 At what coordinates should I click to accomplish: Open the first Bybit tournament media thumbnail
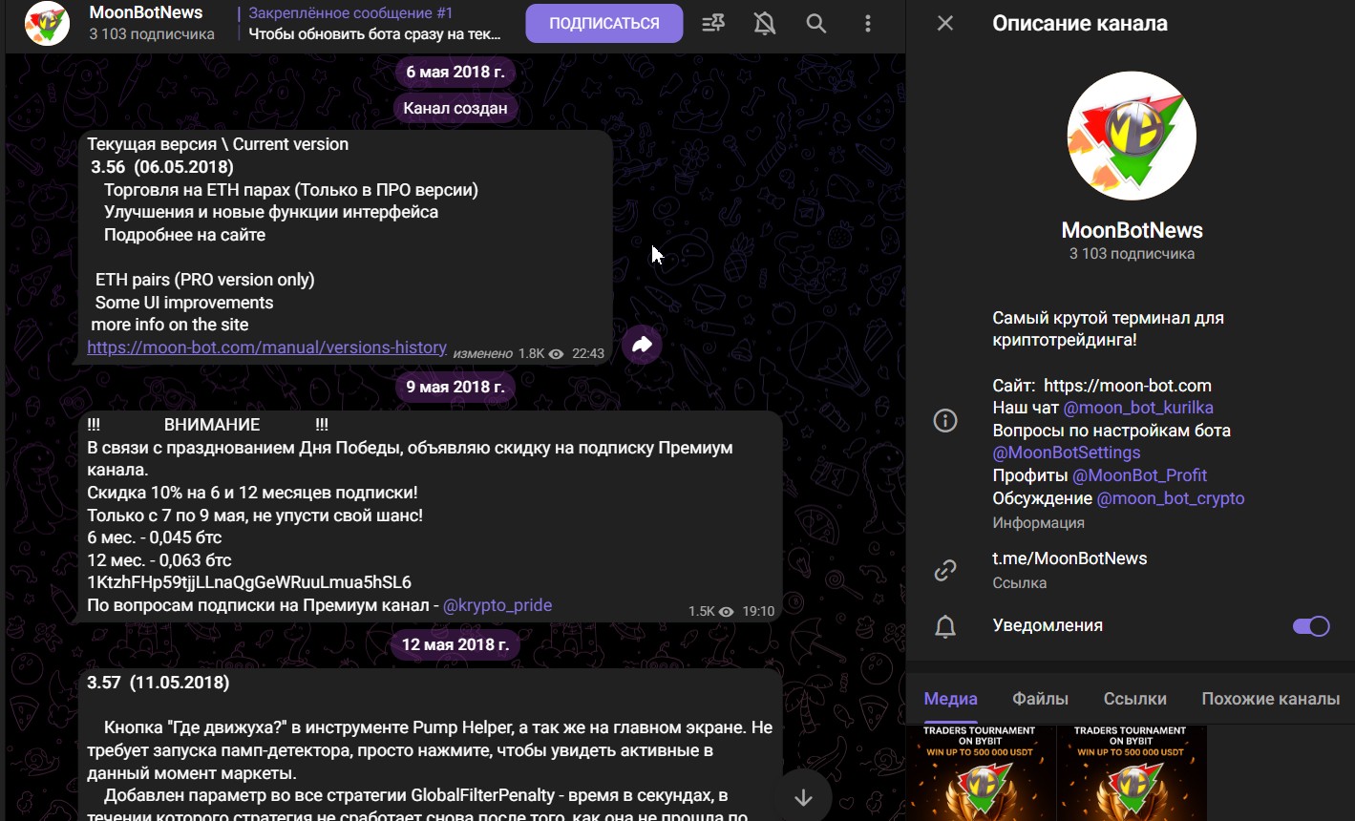tap(981, 773)
